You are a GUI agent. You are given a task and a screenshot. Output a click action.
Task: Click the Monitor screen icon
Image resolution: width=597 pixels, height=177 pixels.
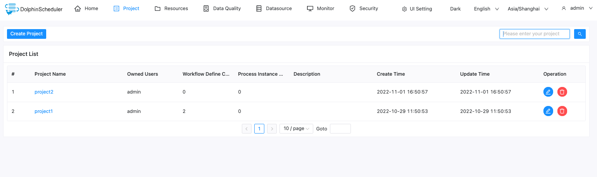(310, 9)
